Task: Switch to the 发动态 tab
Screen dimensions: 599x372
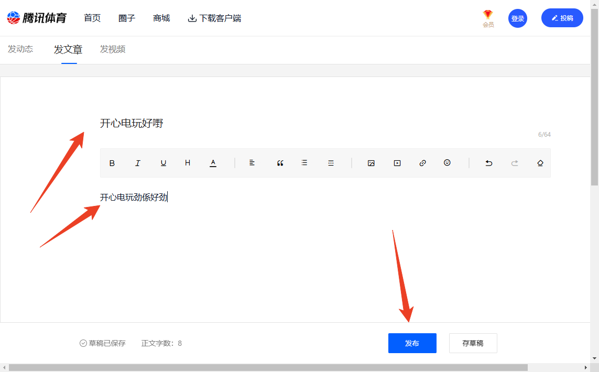Action: pyautogui.click(x=20, y=49)
